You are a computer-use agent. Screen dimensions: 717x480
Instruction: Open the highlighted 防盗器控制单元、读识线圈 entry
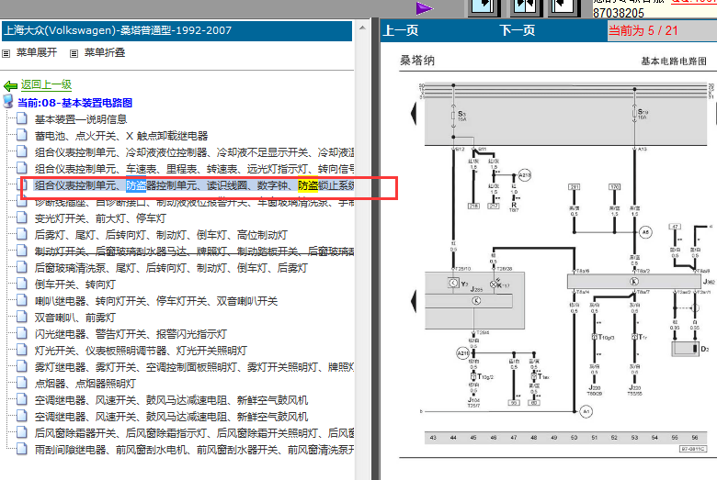pos(194,185)
